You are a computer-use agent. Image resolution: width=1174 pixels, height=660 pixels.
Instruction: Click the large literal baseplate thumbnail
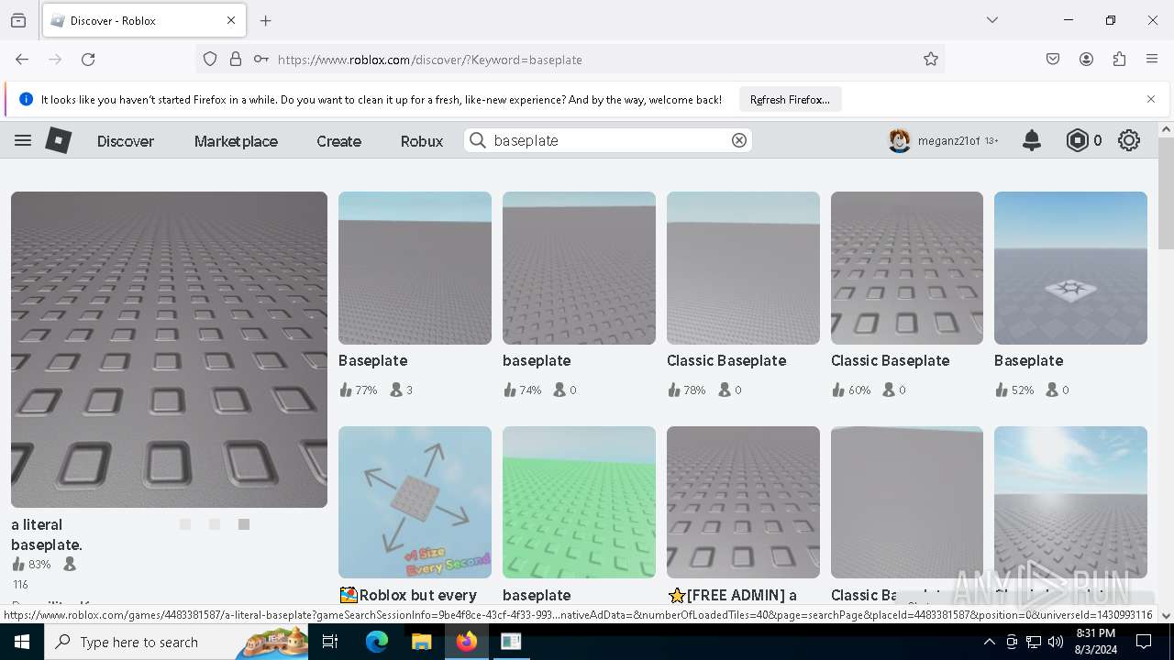[x=169, y=349]
